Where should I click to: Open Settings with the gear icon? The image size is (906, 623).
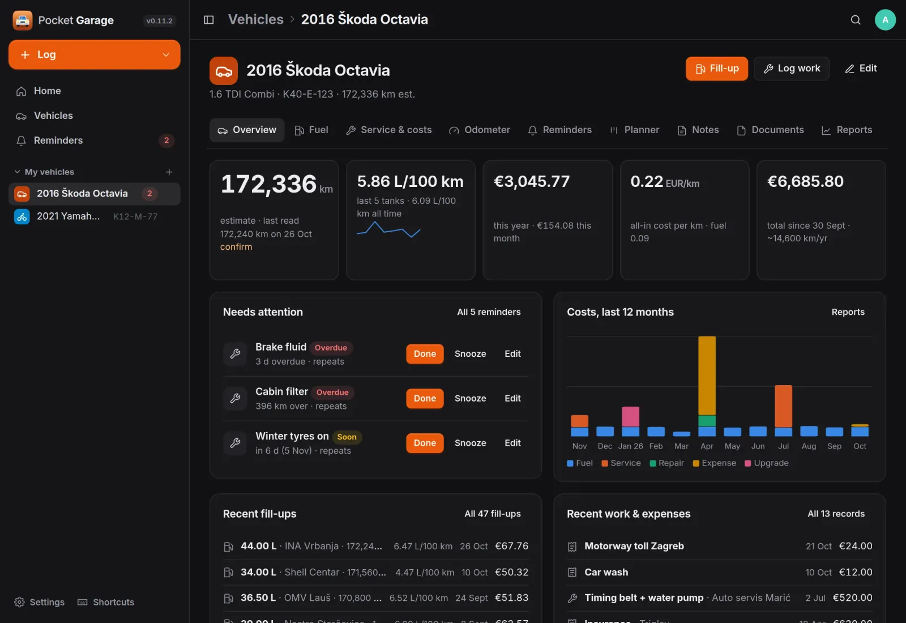point(39,602)
